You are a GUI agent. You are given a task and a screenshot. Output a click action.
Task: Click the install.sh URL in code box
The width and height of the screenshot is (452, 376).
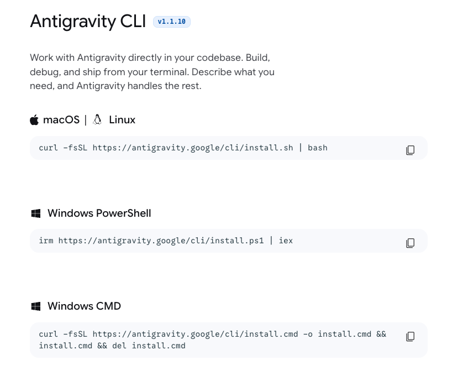coord(192,148)
